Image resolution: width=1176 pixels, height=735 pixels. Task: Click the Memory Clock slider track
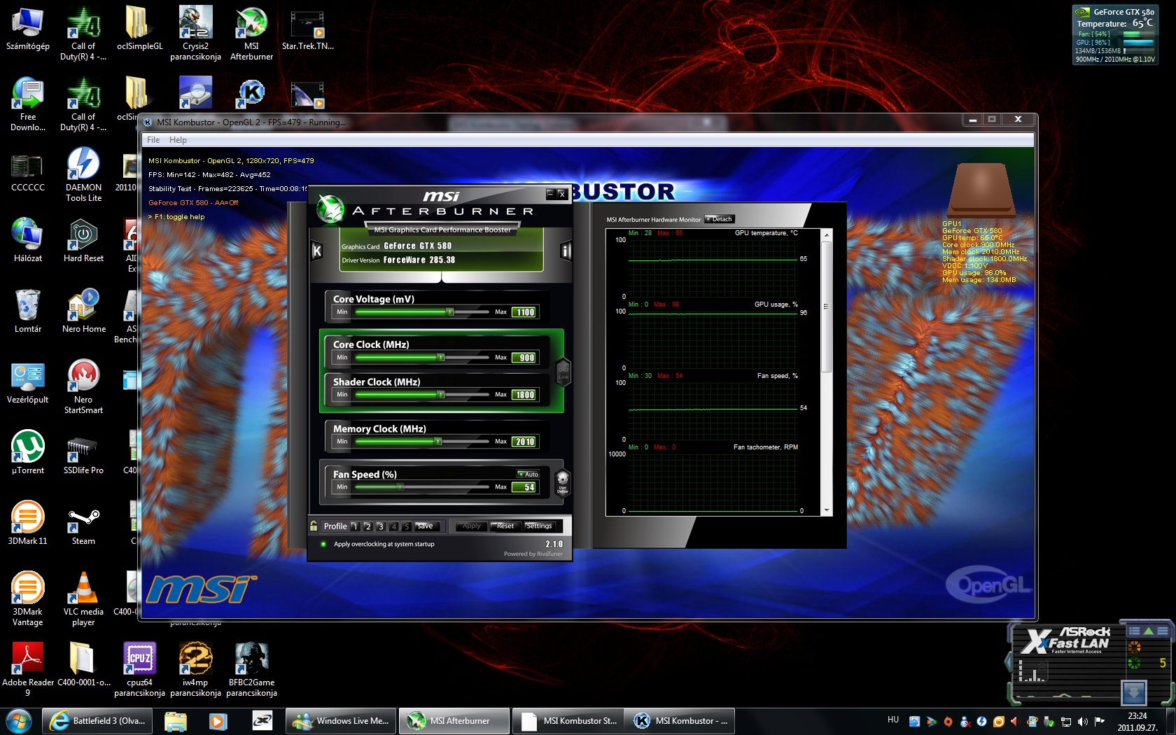(422, 442)
